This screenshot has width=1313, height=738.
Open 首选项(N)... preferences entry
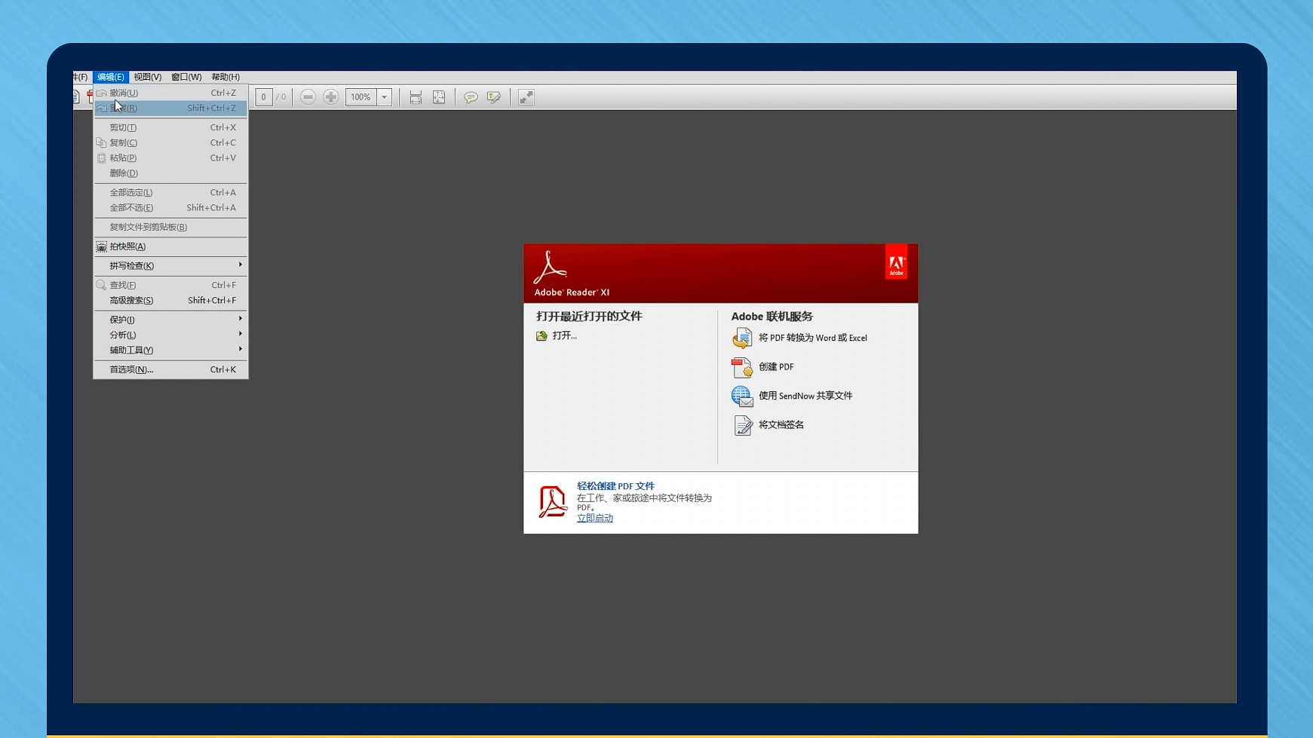click(x=170, y=369)
